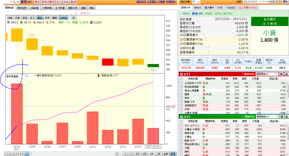Switch to the 分點K線 tab
Screen dimensions: 289x156
tap(34, 8)
